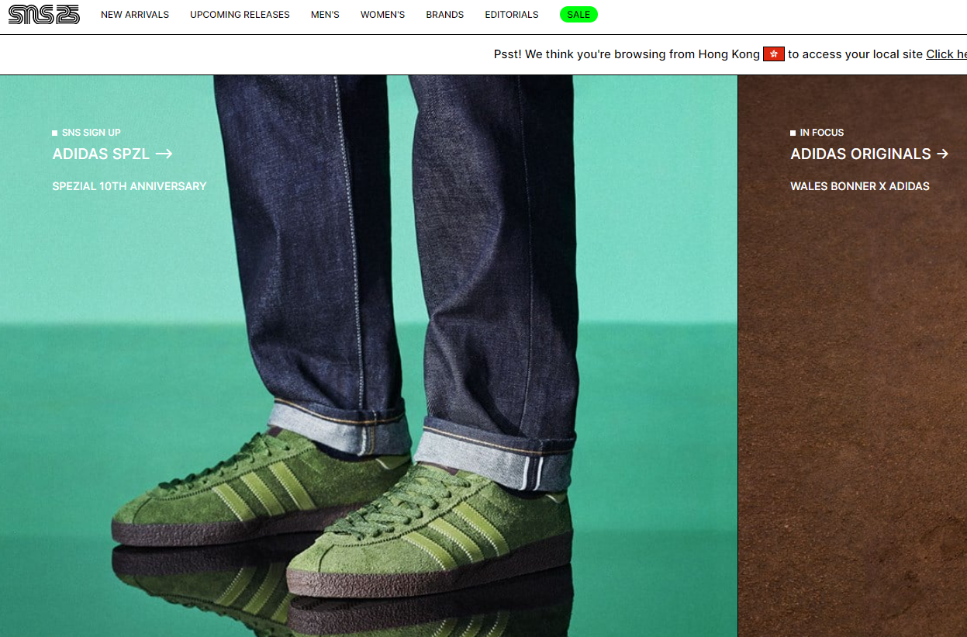967x637 pixels.
Task: Browse the Brands menu
Action: pos(444,15)
